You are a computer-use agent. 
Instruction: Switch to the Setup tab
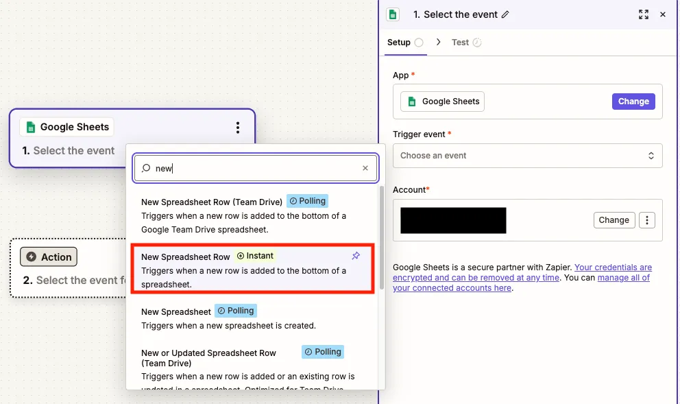pos(406,43)
